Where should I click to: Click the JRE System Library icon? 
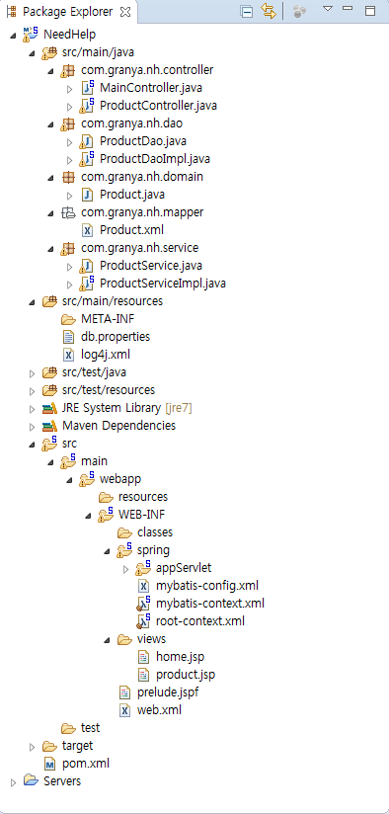click(x=49, y=409)
